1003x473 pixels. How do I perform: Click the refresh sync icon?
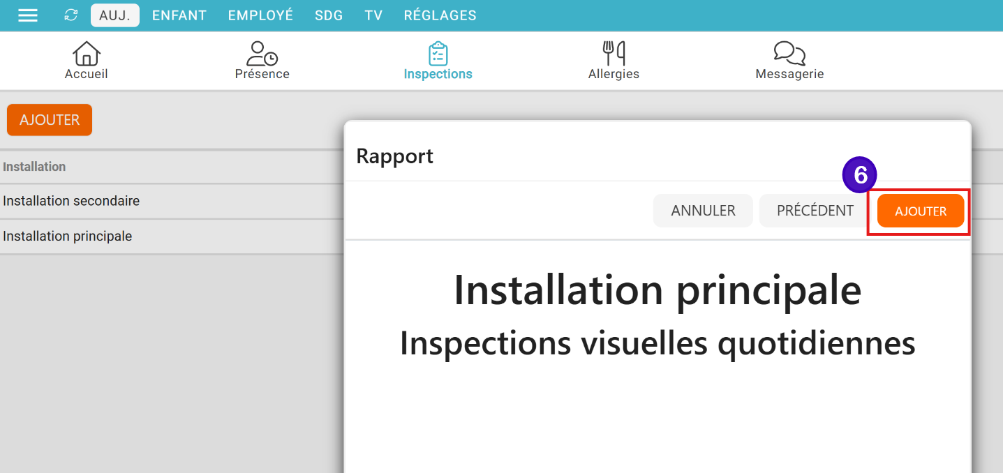click(70, 15)
